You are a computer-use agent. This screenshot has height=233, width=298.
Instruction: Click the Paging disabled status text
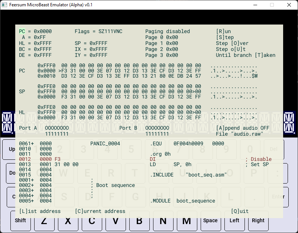[168, 31]
